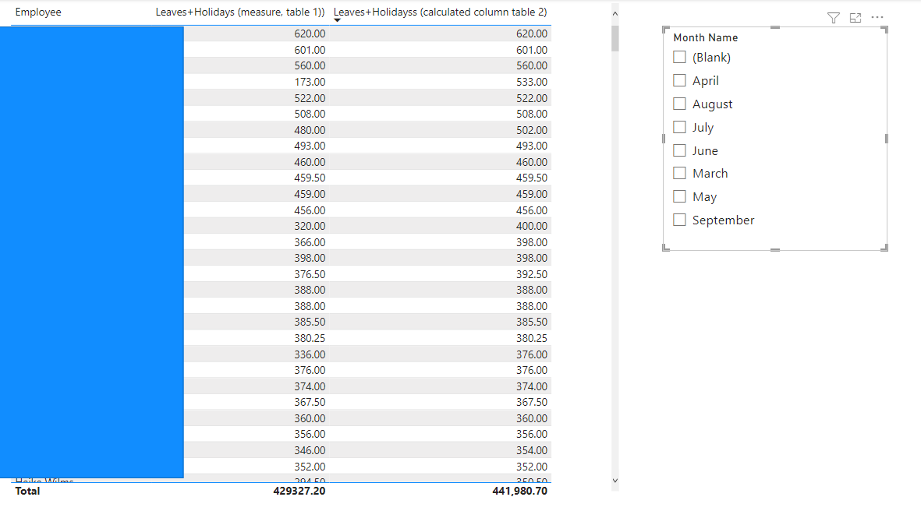Image resolution: width=921 pixels, height=511 pixels.
Task: Check the (Blank) month checkbox
Action: [x=679, y=57]
